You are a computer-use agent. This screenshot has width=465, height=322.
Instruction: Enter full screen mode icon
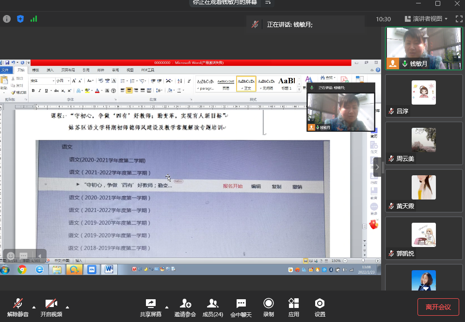459,19
